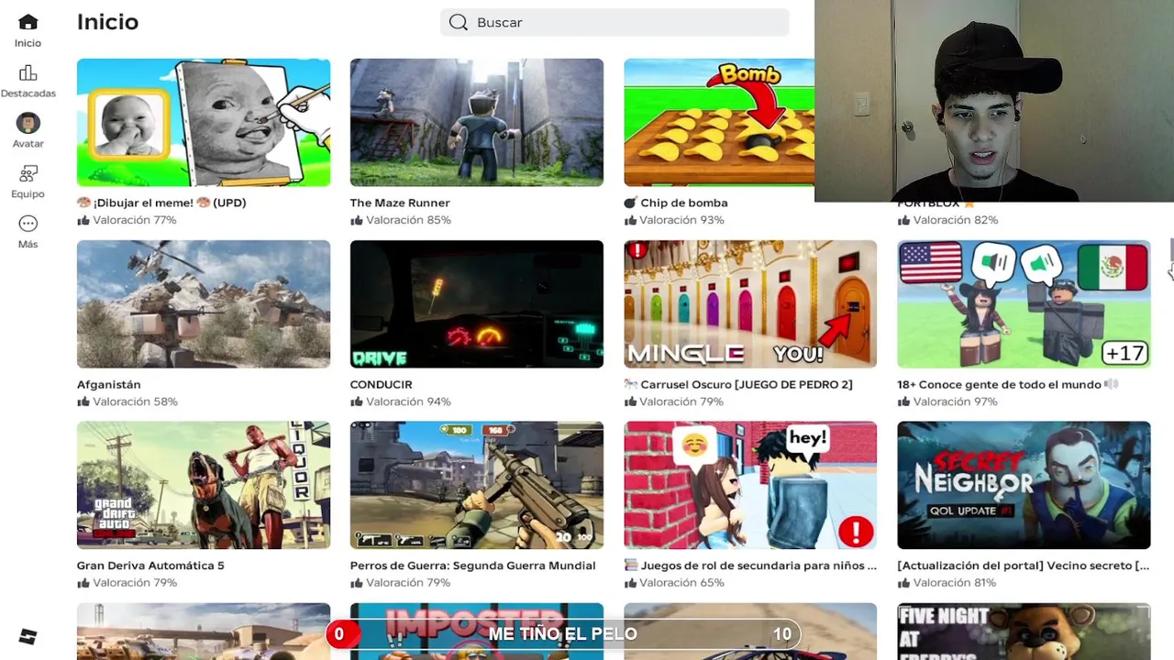Open the Avatar icon in sidebar
This screenshot has height=660, width=1174.
[28, 123]
